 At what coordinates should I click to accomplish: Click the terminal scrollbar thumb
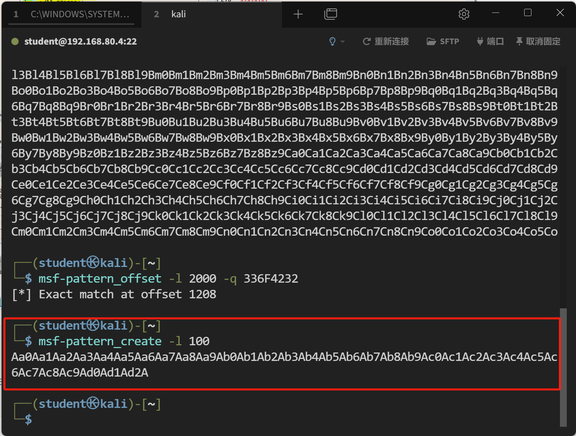563,367
